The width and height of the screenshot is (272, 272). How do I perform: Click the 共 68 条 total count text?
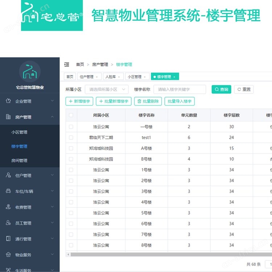point(254,264)
